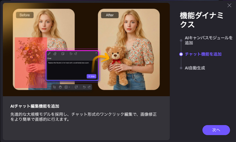Image resolution: width=236 pixels, height=142 pixels.
Task: Click the 機能ダイナミクス heading
Action: coord(201,20)
